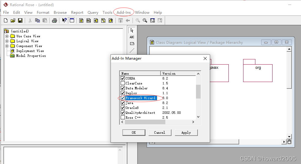Click the Browse State Machine Diagram icon
This screenshot has height=164, width=301.
103,20
